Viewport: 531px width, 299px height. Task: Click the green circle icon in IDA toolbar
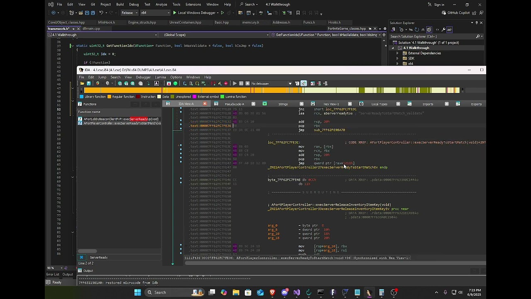coord(175,83)
